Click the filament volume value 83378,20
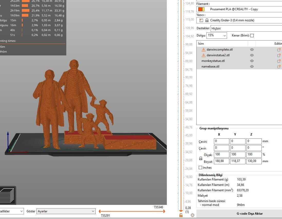Image resolution: width=282 pixels, height=219 pixels. click(x=243, y=190)
